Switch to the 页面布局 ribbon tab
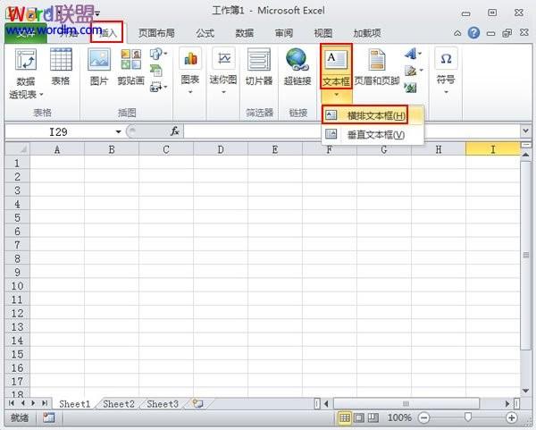The image size is (536, 430). click(x=156, y=33)
